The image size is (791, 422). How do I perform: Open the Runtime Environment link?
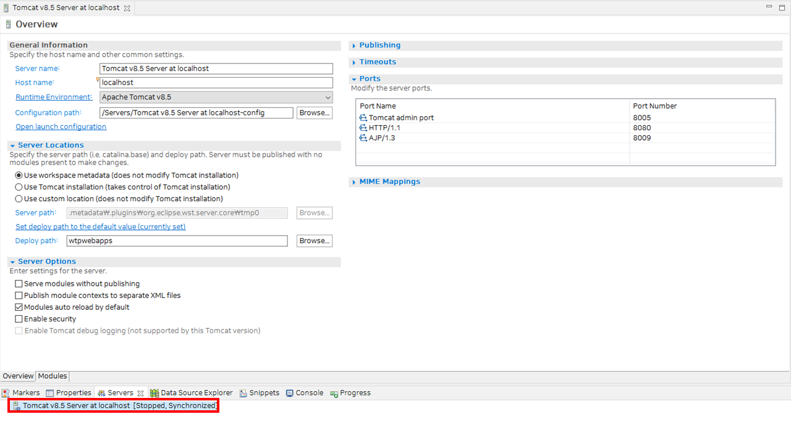coord(53,97)
